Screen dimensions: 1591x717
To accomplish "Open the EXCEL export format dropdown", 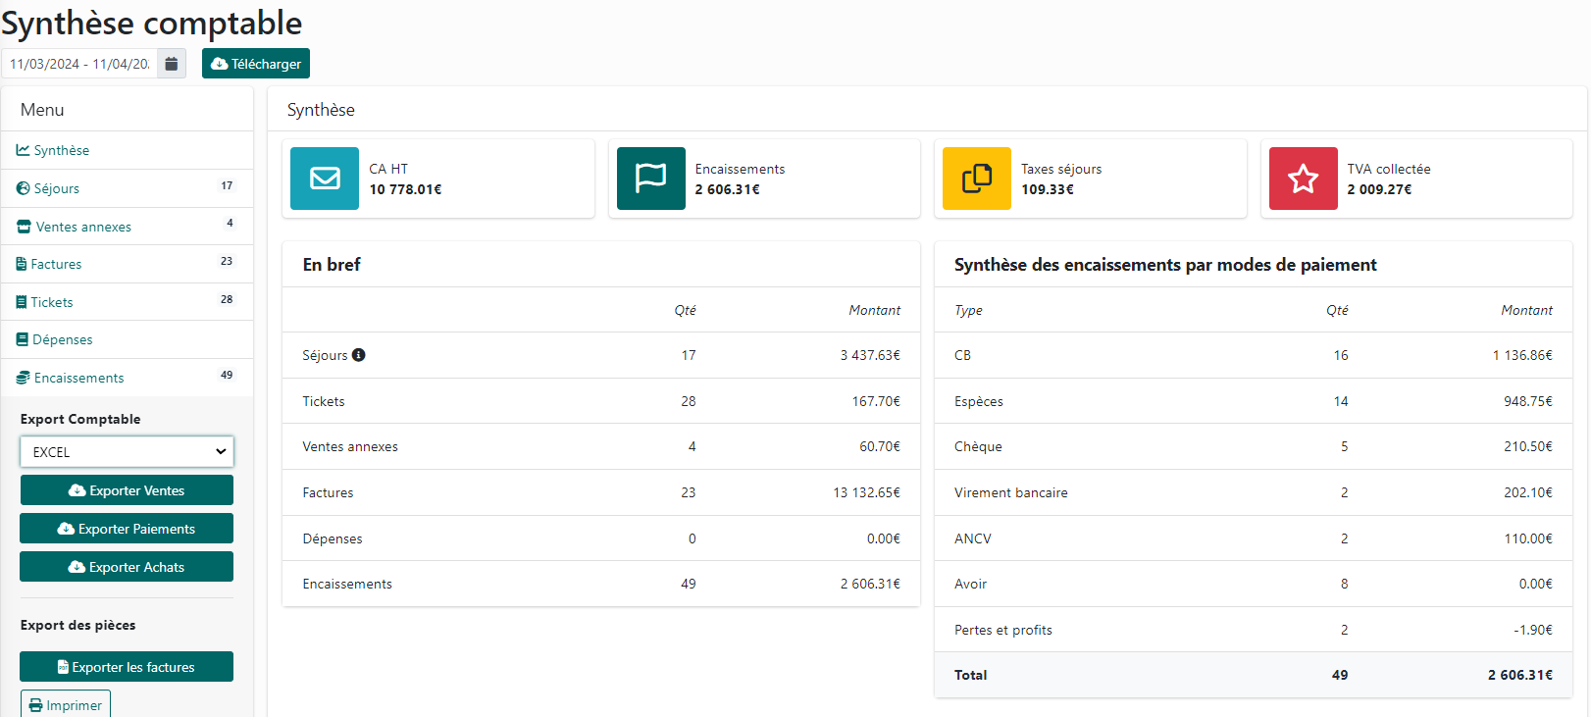I will tap(127, 452).
